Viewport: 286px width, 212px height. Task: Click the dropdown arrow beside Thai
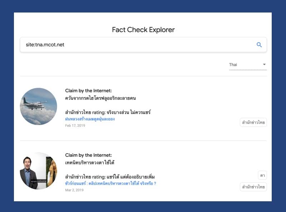(x=264, y=65)
